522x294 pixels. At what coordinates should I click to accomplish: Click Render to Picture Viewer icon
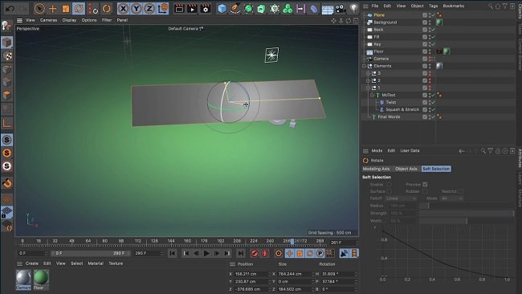(x=192, y=8)
